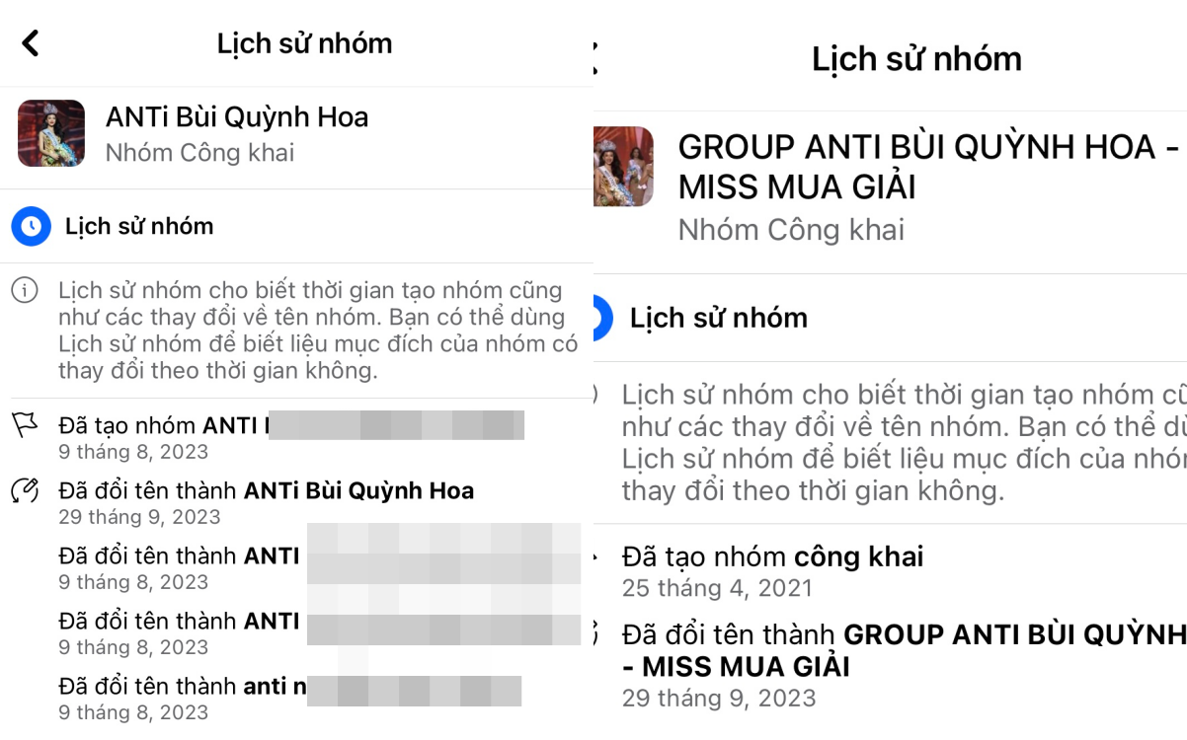Screen dimensions: 1187x740
Task: Tap the info circle icon beside the description
Action: 25,291
